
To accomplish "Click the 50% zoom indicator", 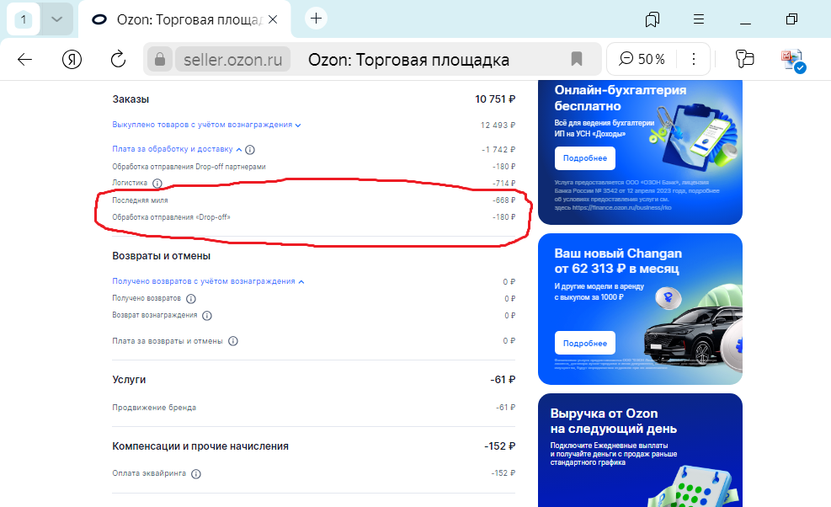I will click(642, 59).
